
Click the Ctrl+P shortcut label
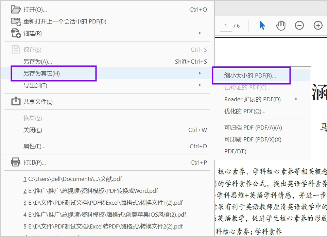click(198, 163)
